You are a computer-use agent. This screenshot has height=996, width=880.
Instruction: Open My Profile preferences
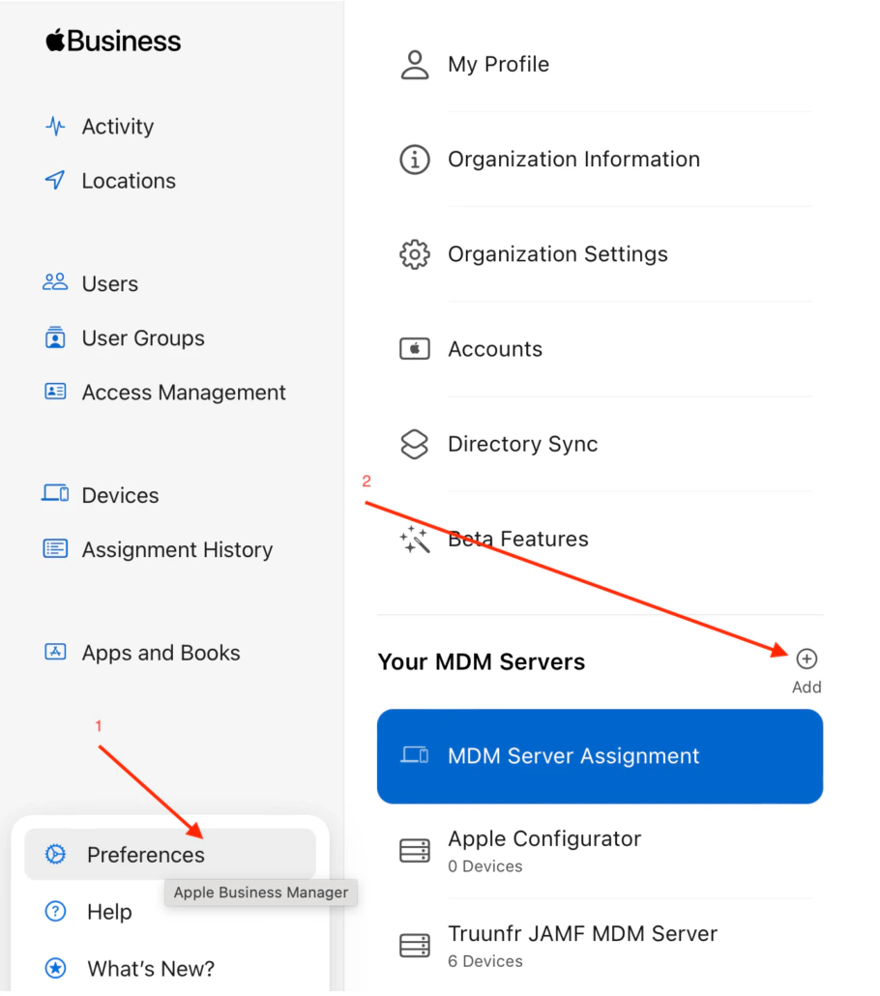click(499, 64)
